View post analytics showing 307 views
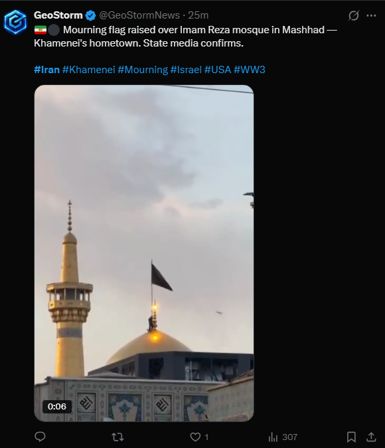 click(x=283, y=437)
